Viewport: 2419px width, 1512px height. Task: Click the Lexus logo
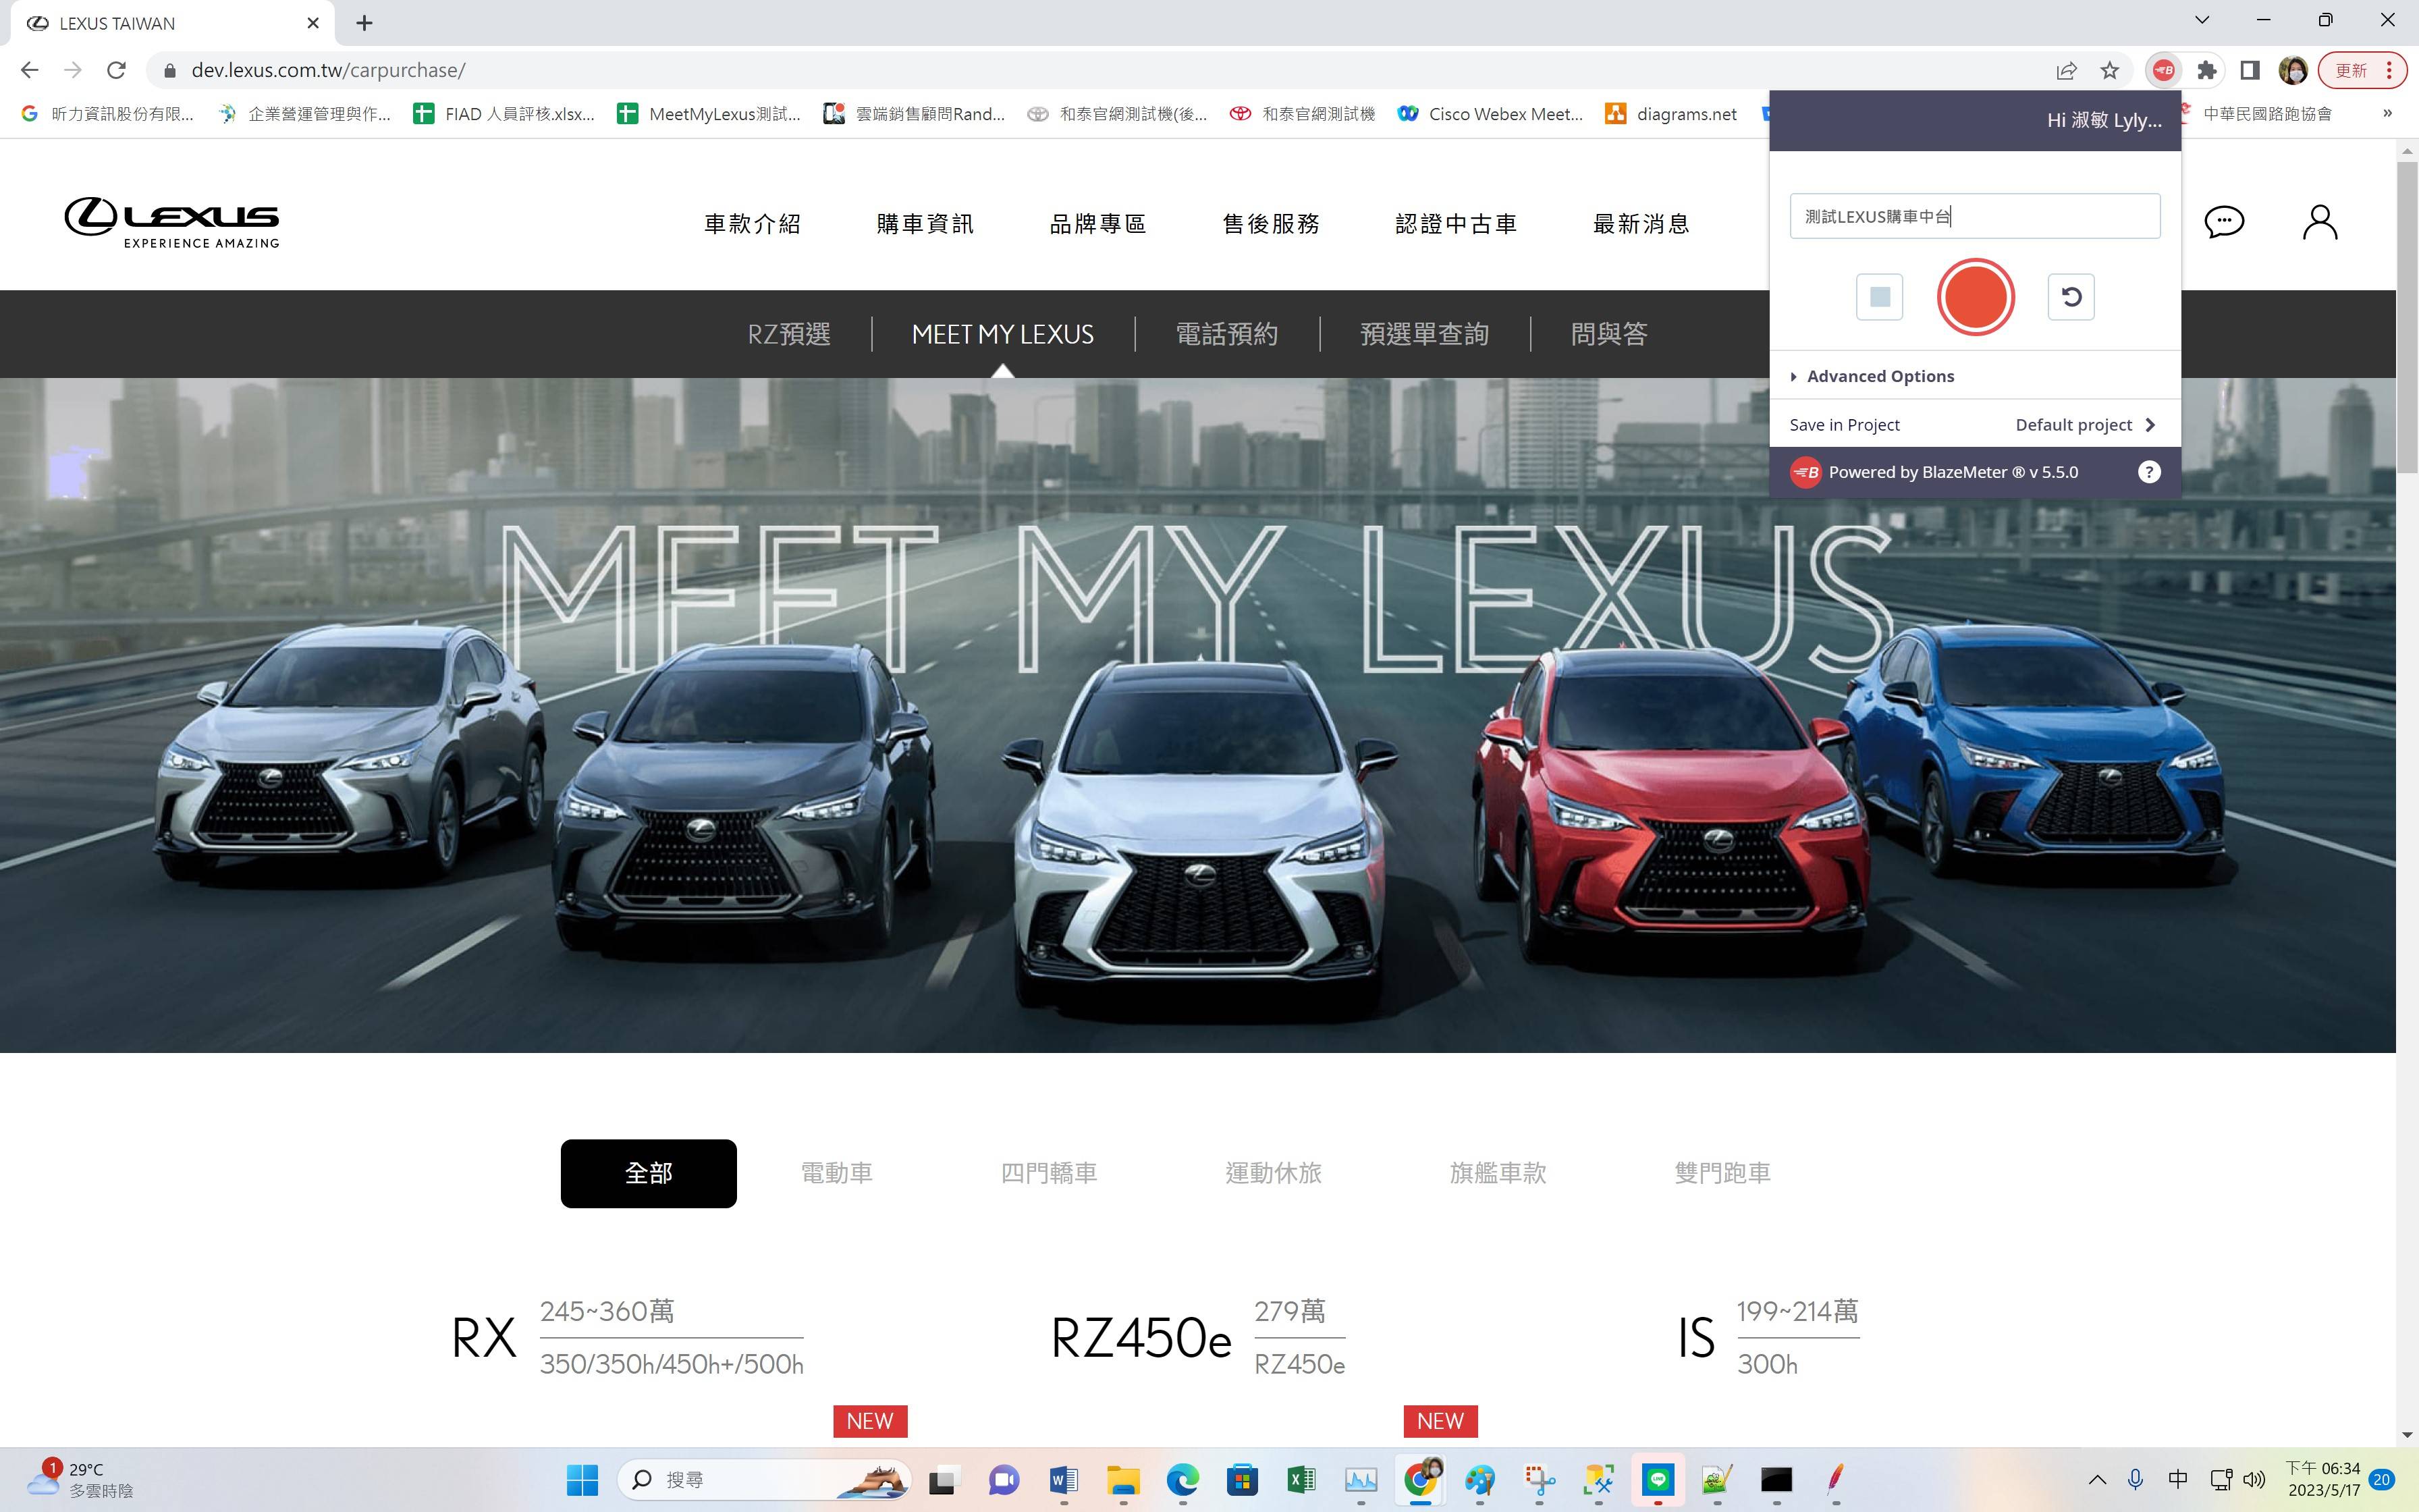[172, 222]
